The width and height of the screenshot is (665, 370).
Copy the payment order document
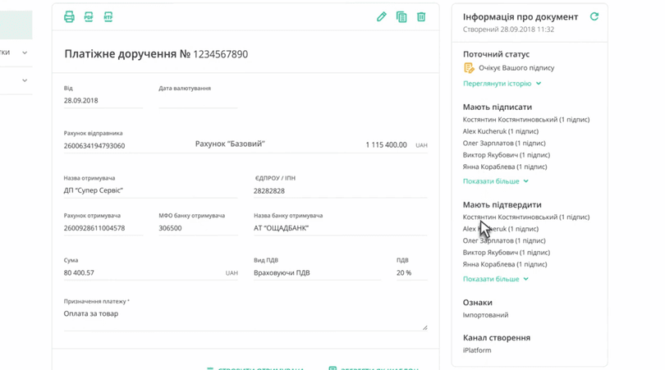click(401, 17)
